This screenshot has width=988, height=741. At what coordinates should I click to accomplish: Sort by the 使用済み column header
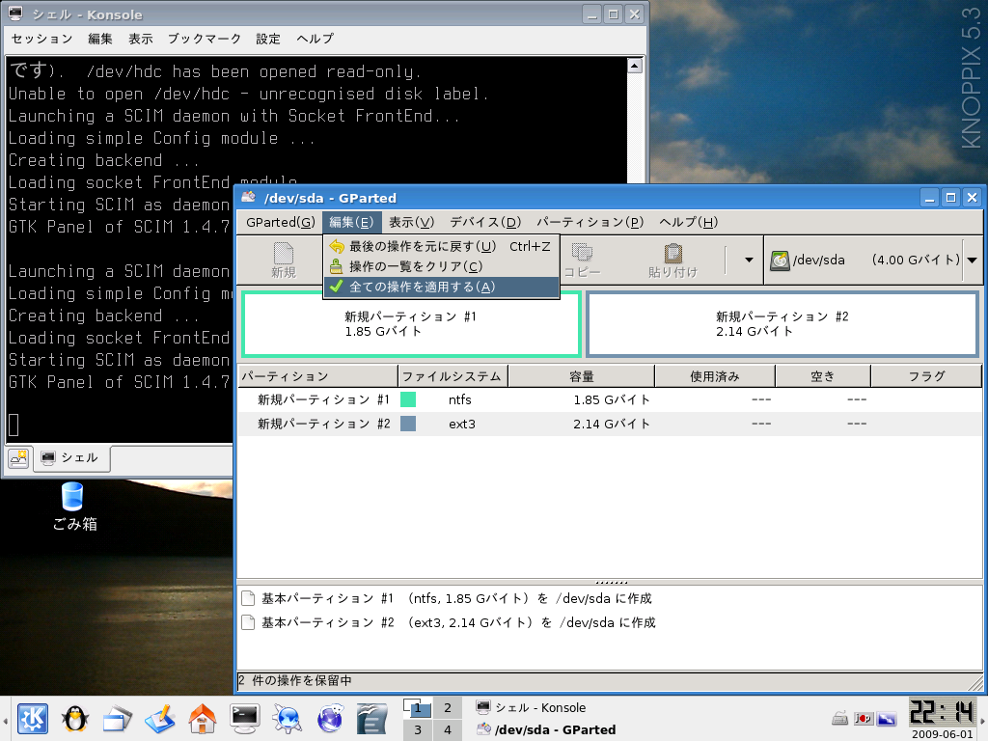click(715, 376)
